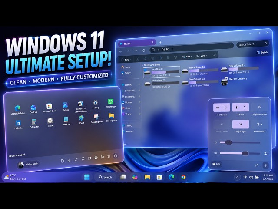278x209 pixels.
Task: Click the taskbar Search box
Action: coord(105,177)
